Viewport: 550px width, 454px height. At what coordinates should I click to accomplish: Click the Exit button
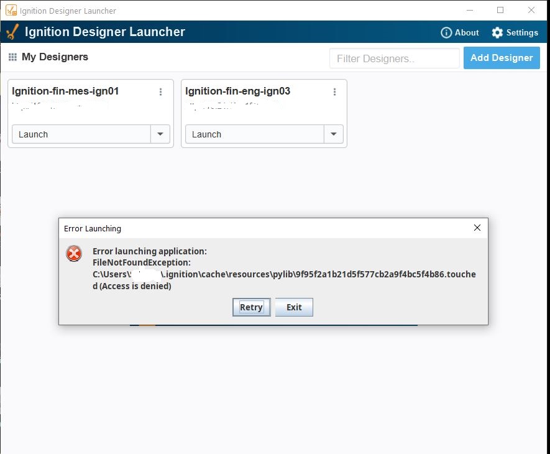tap(294, 307)
